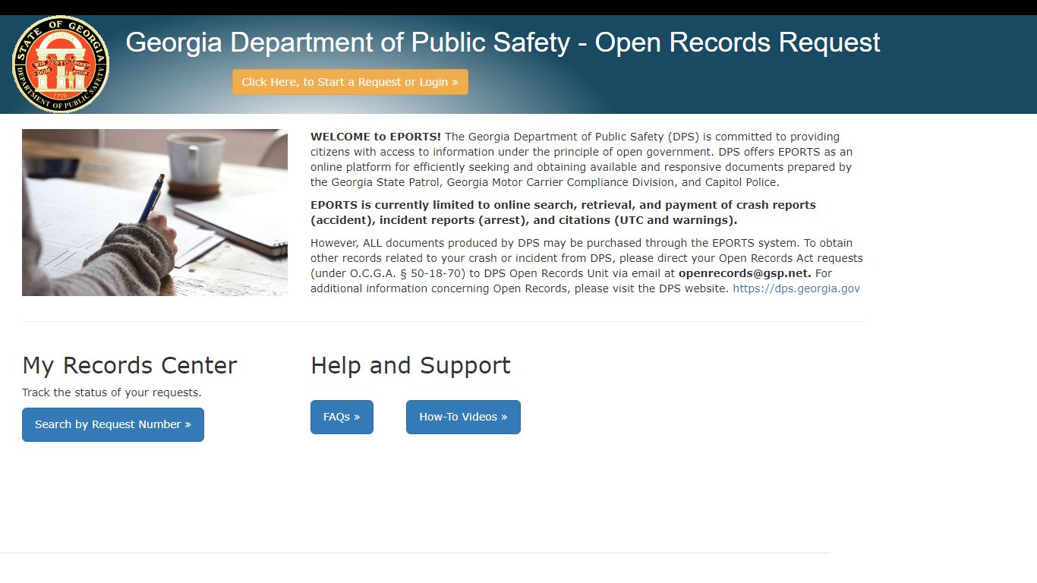Open How-To Videos
Image resolution: width=1037 pixels, height=583 pixels.
[x=463, y=417]
